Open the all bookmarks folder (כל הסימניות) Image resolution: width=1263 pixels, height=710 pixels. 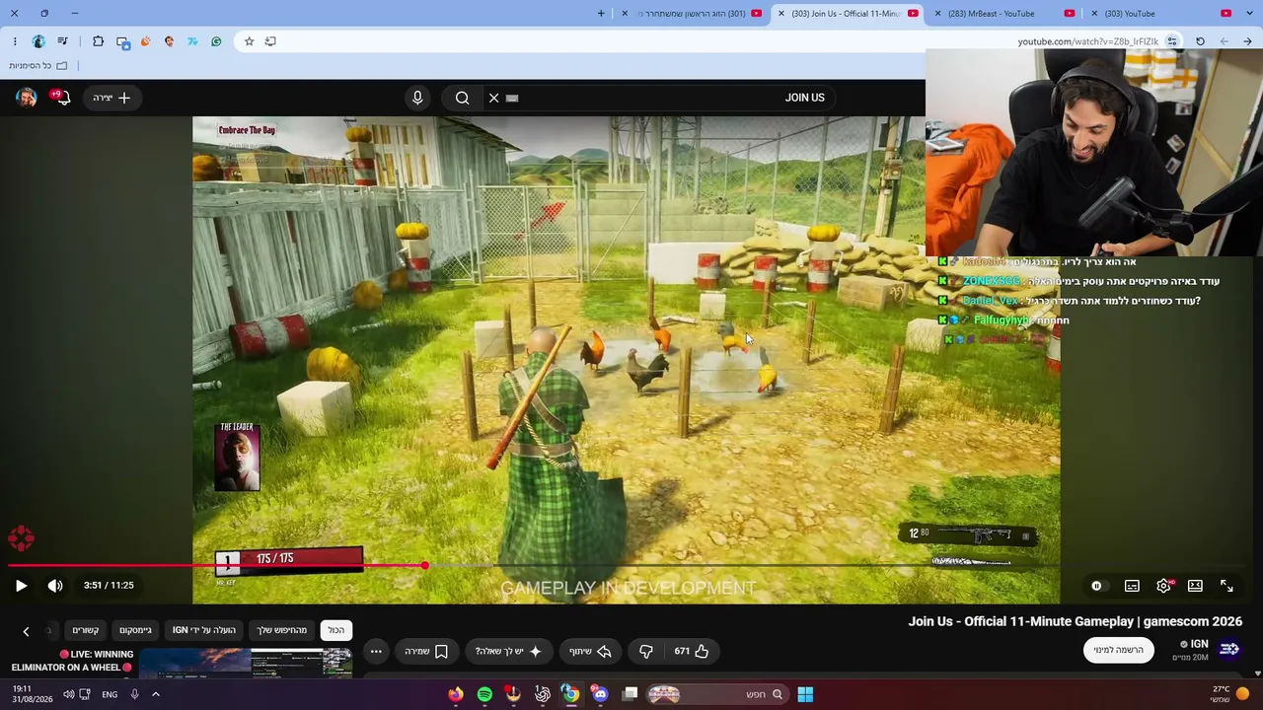tap(38, 66)
